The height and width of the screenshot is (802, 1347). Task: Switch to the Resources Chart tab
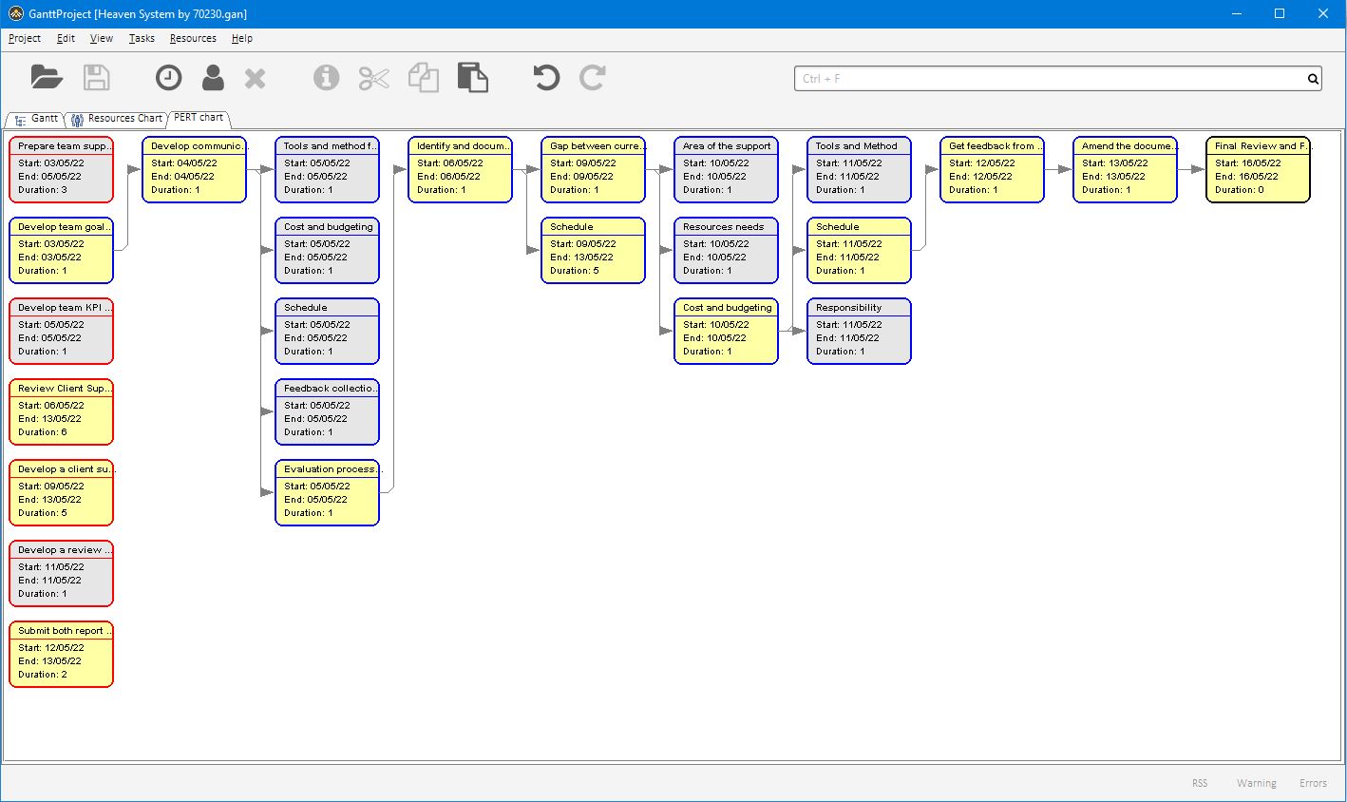click(116, 119)
